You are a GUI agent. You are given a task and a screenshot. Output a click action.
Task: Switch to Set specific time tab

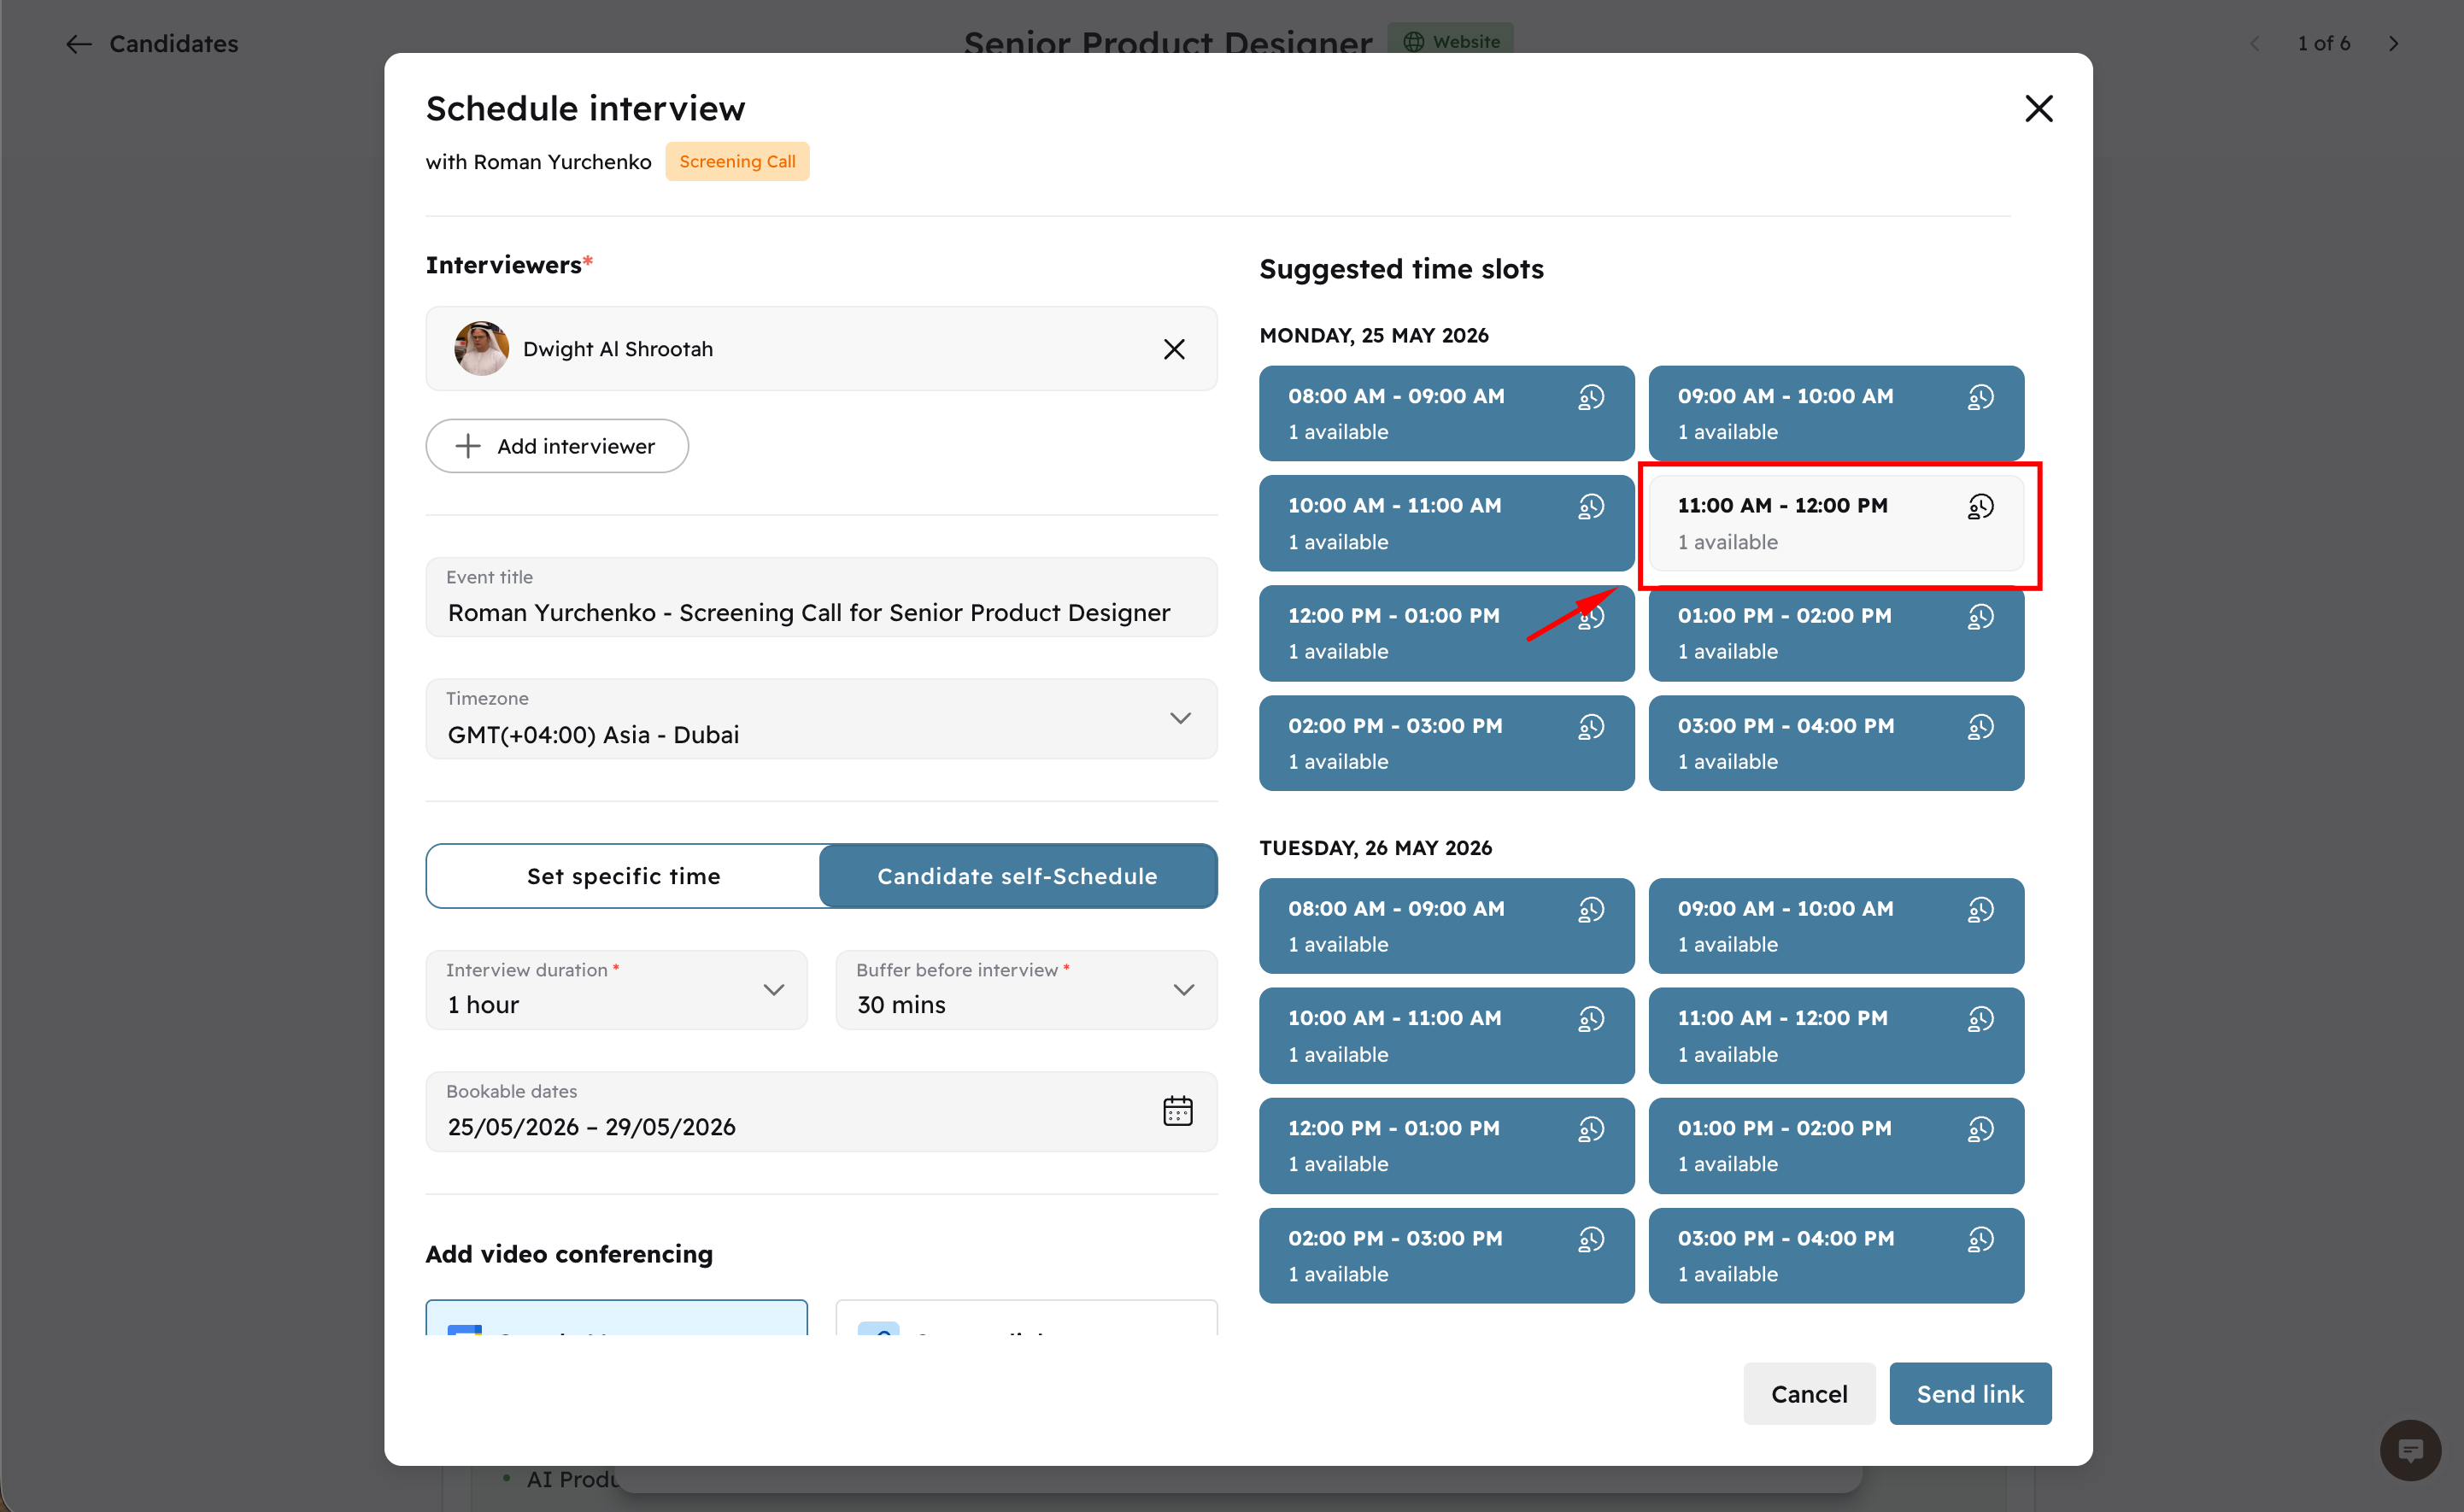click(x=624, y=876)
